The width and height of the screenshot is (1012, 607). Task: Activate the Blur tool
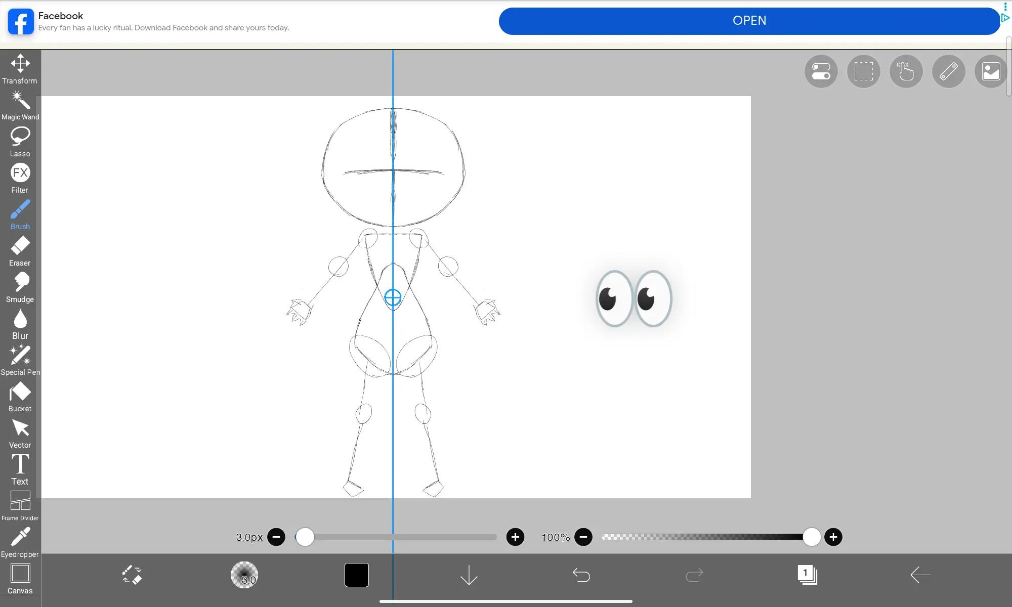coord(20,324)
